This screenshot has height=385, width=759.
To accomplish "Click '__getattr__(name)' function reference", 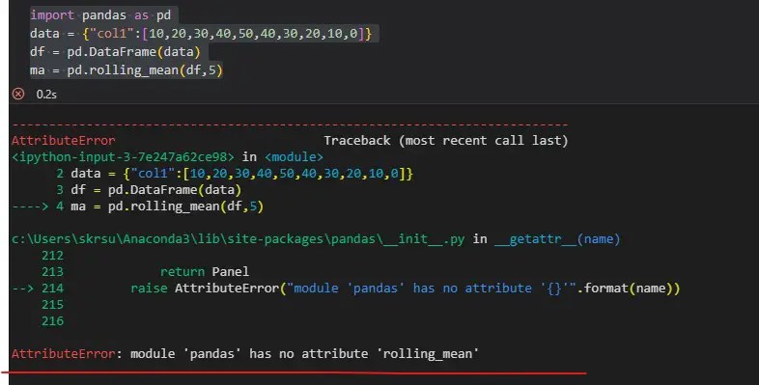I will tap(557, 239).
